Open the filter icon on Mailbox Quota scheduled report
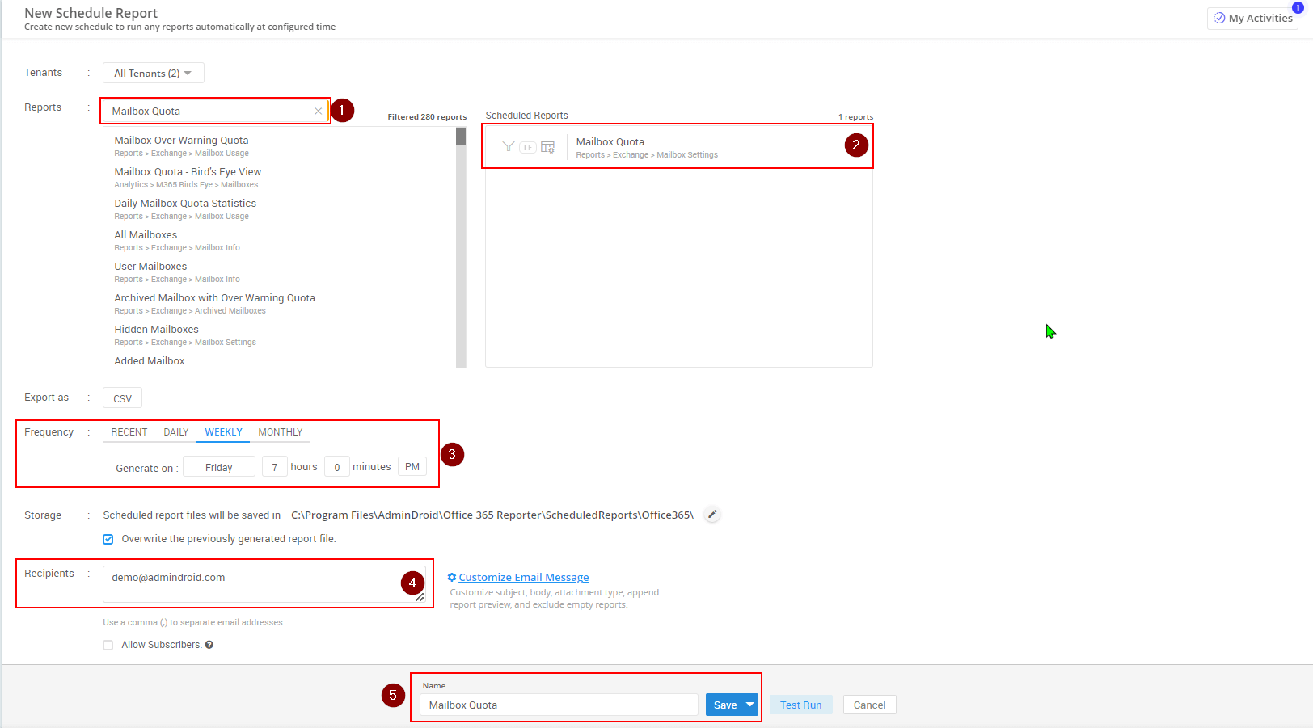The width and height of the screenshot is (1313, 728). pyautogui.click(x=508, y=146)
